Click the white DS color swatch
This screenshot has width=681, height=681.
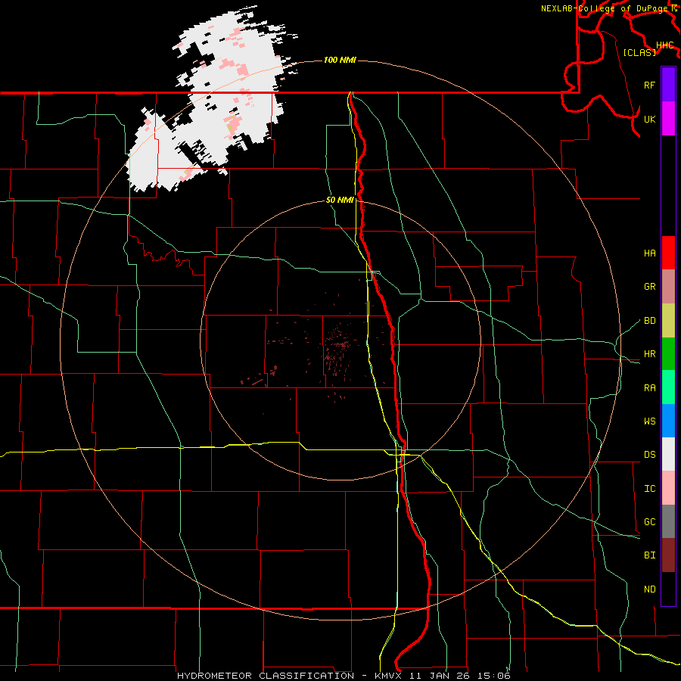click(668, 454)
